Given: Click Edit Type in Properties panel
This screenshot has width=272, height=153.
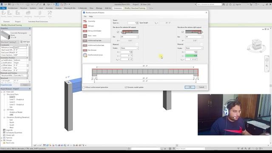Looking at the screenshot, I should coord(25,42).
